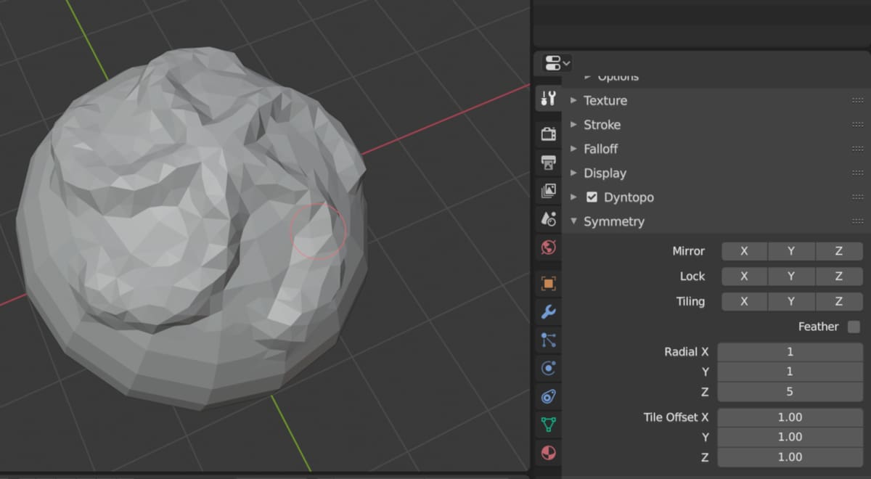Toggle Lock Z axis

click(838, 277)
